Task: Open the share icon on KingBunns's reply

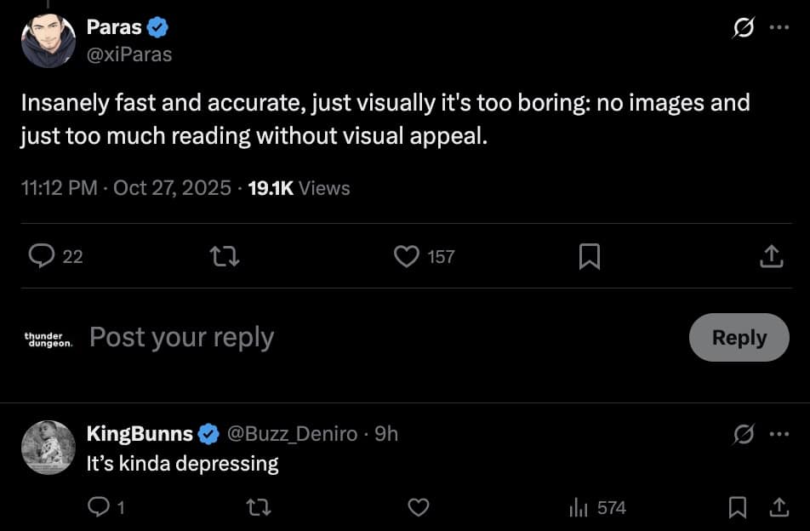Action: pos(777,507)
